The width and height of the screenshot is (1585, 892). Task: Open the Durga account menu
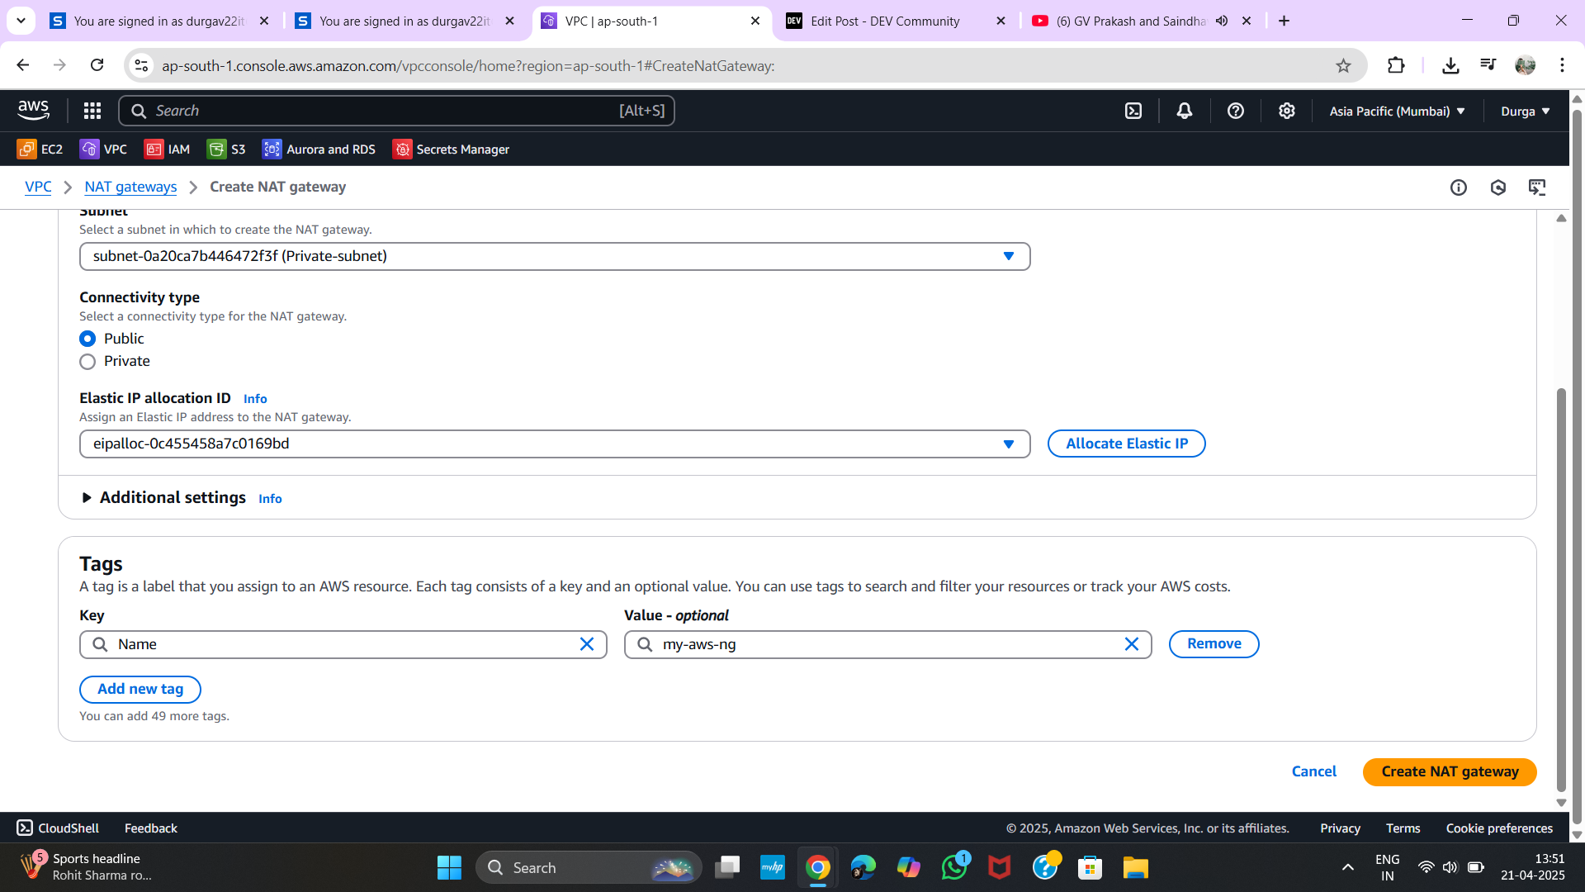point(1526,111)
